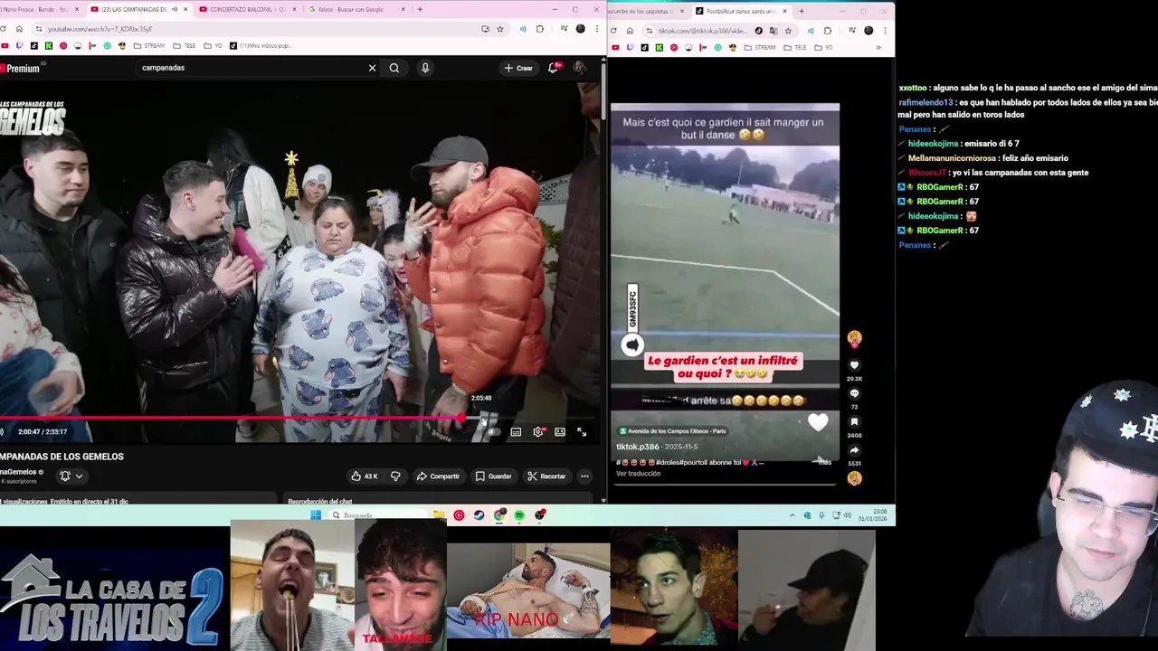Screen dimensions: 1158x651
Task: Enter fullscreen in the YouTube player
Action: [x=582, y=432]
